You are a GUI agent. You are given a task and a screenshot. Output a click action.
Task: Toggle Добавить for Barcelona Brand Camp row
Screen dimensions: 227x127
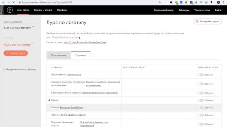(x=201, y=108)
